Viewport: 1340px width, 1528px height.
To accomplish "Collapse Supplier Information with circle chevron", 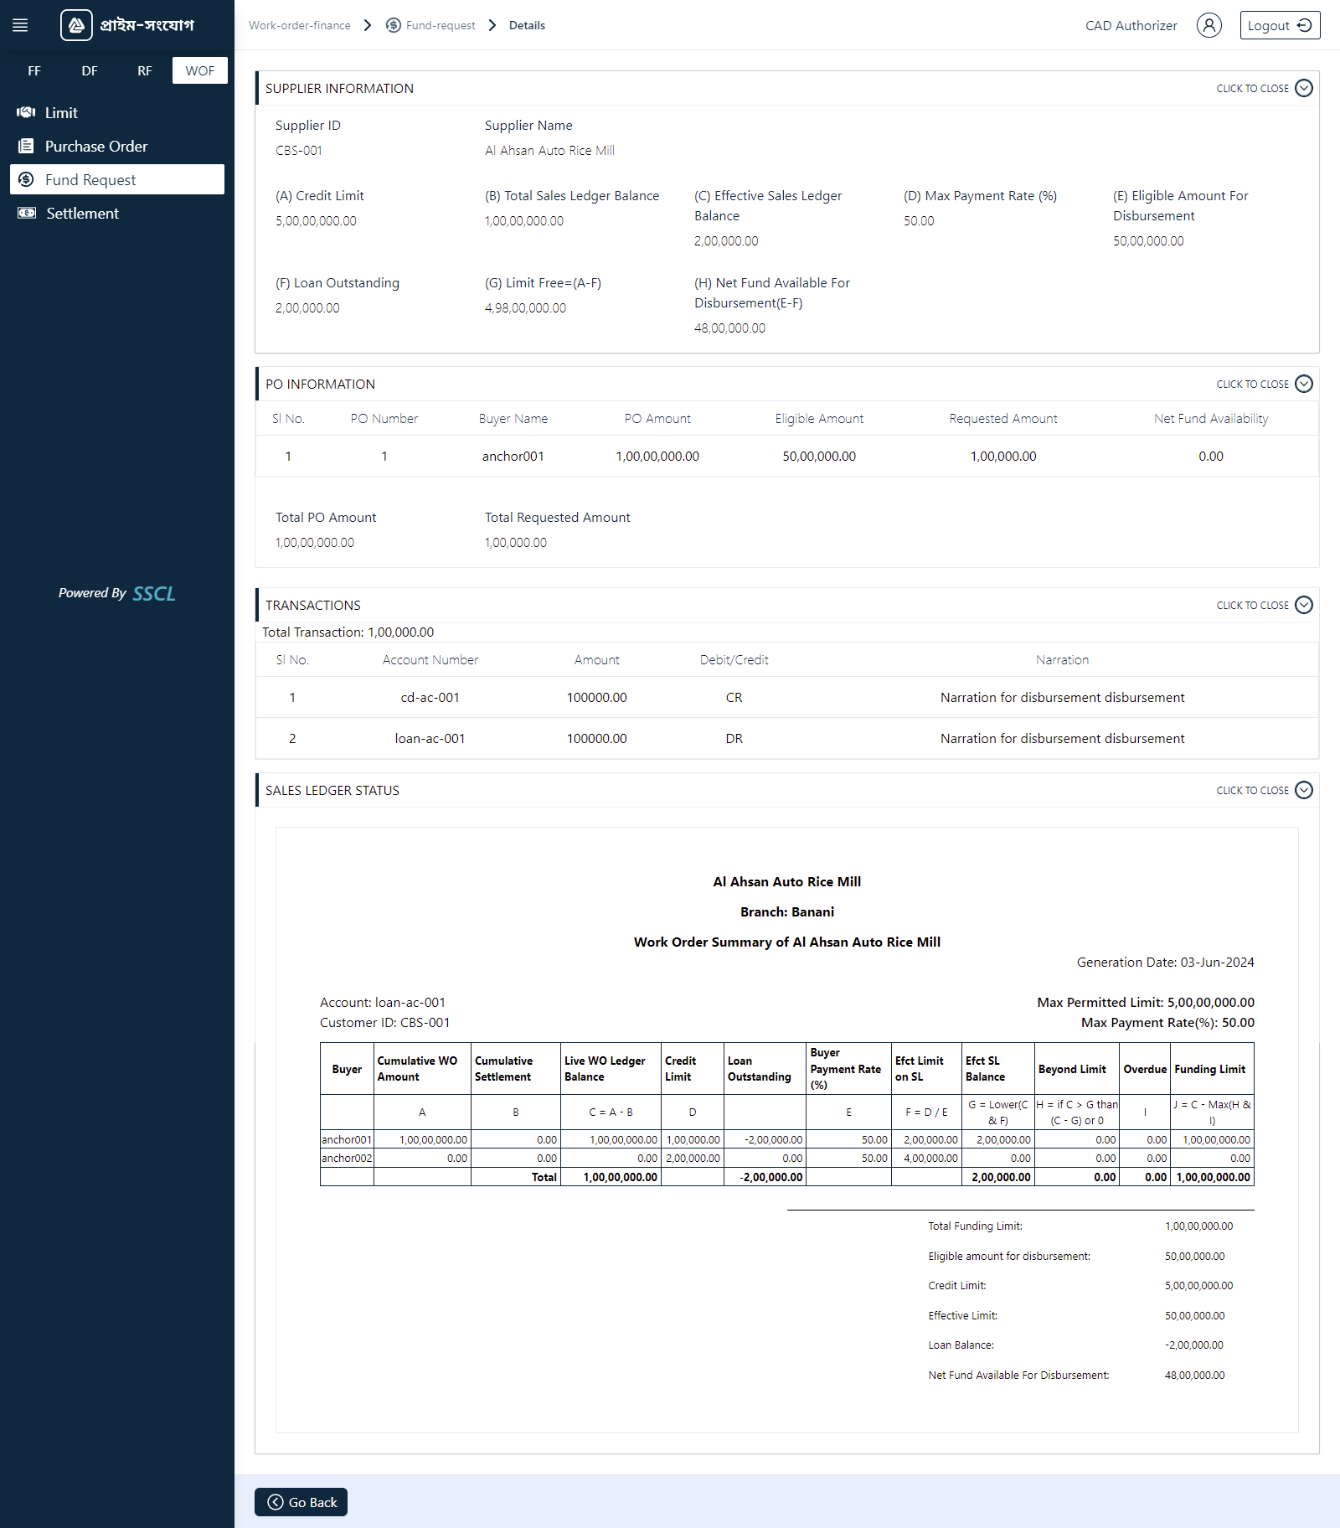I will [x=1304, y=88].
